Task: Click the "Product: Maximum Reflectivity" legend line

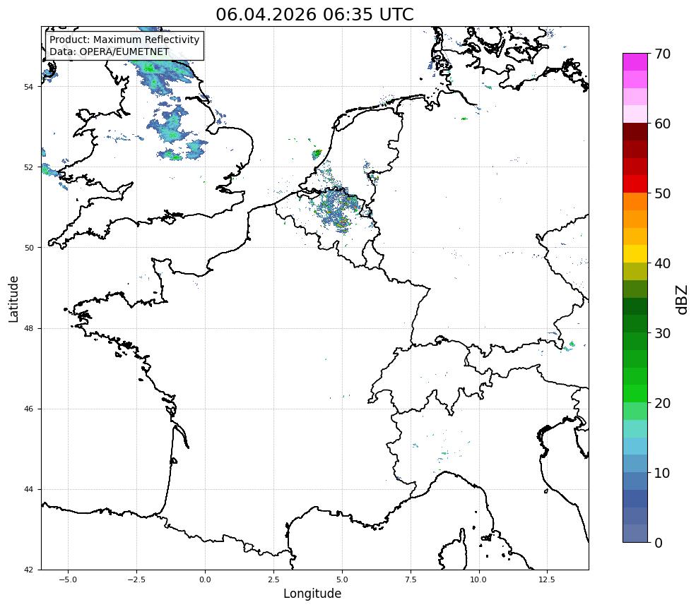Action: (x=124, y=40)
